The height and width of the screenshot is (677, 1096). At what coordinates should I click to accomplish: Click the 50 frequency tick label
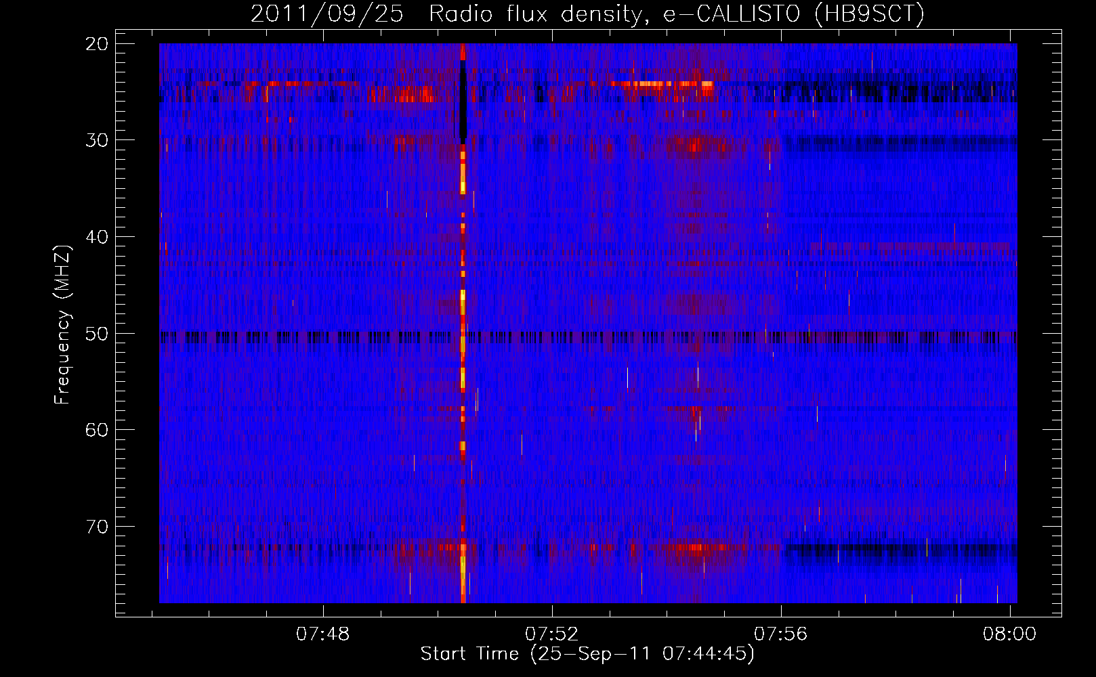(x=98, y=334)
